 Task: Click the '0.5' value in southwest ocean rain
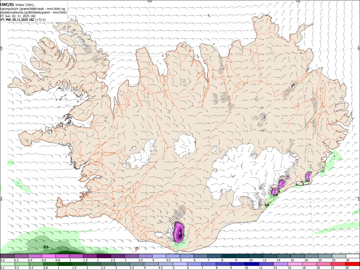pyautogui.click(x=46, y=247)
